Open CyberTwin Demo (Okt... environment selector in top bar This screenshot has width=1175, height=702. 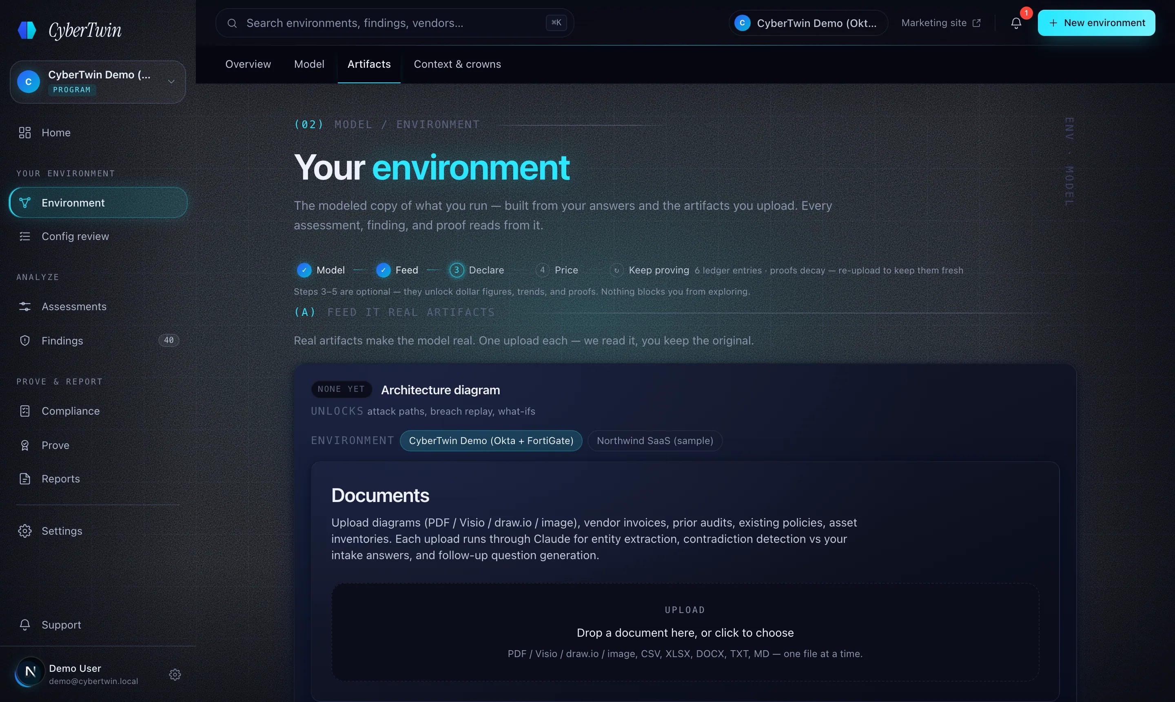[x=808, y=23]
